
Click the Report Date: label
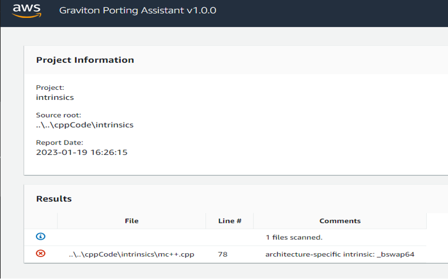pos(59,142)
